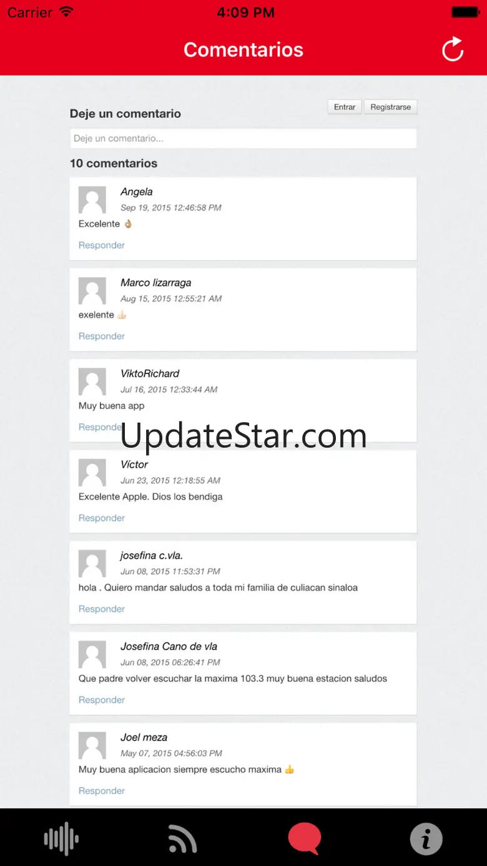Viewport: 487px width, 866px height.
Task: Click Responder under Marco lizarraga's comment
Action: (102, 337)
